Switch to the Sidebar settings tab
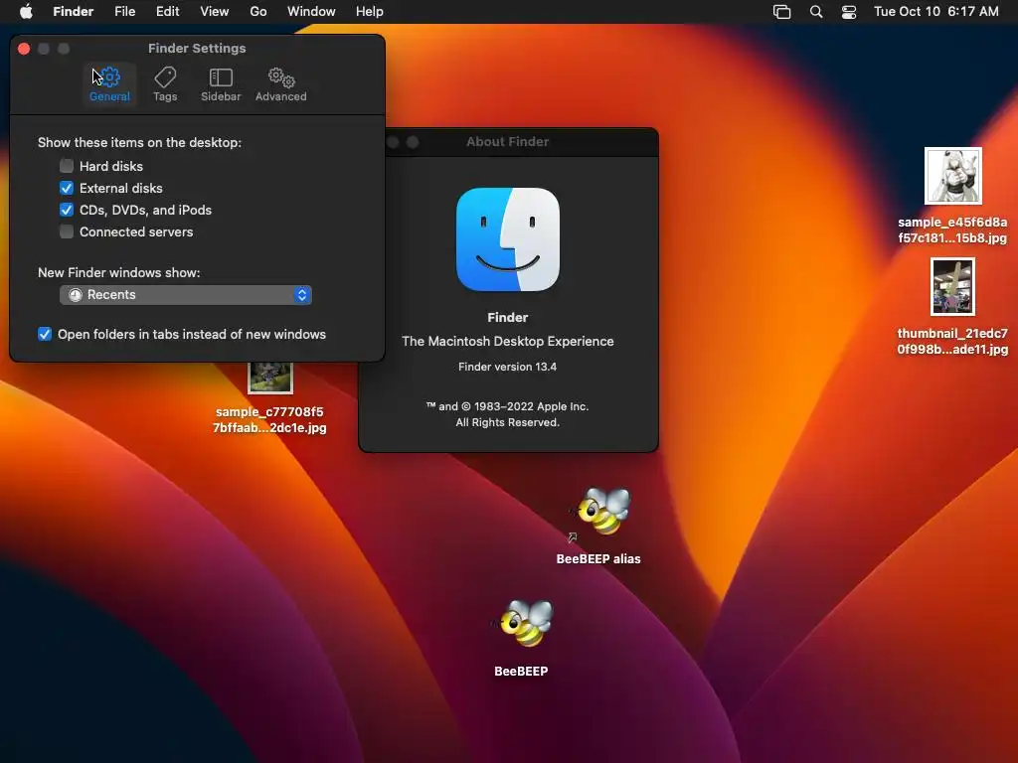The image size is (1018, 763). (221, 84)
